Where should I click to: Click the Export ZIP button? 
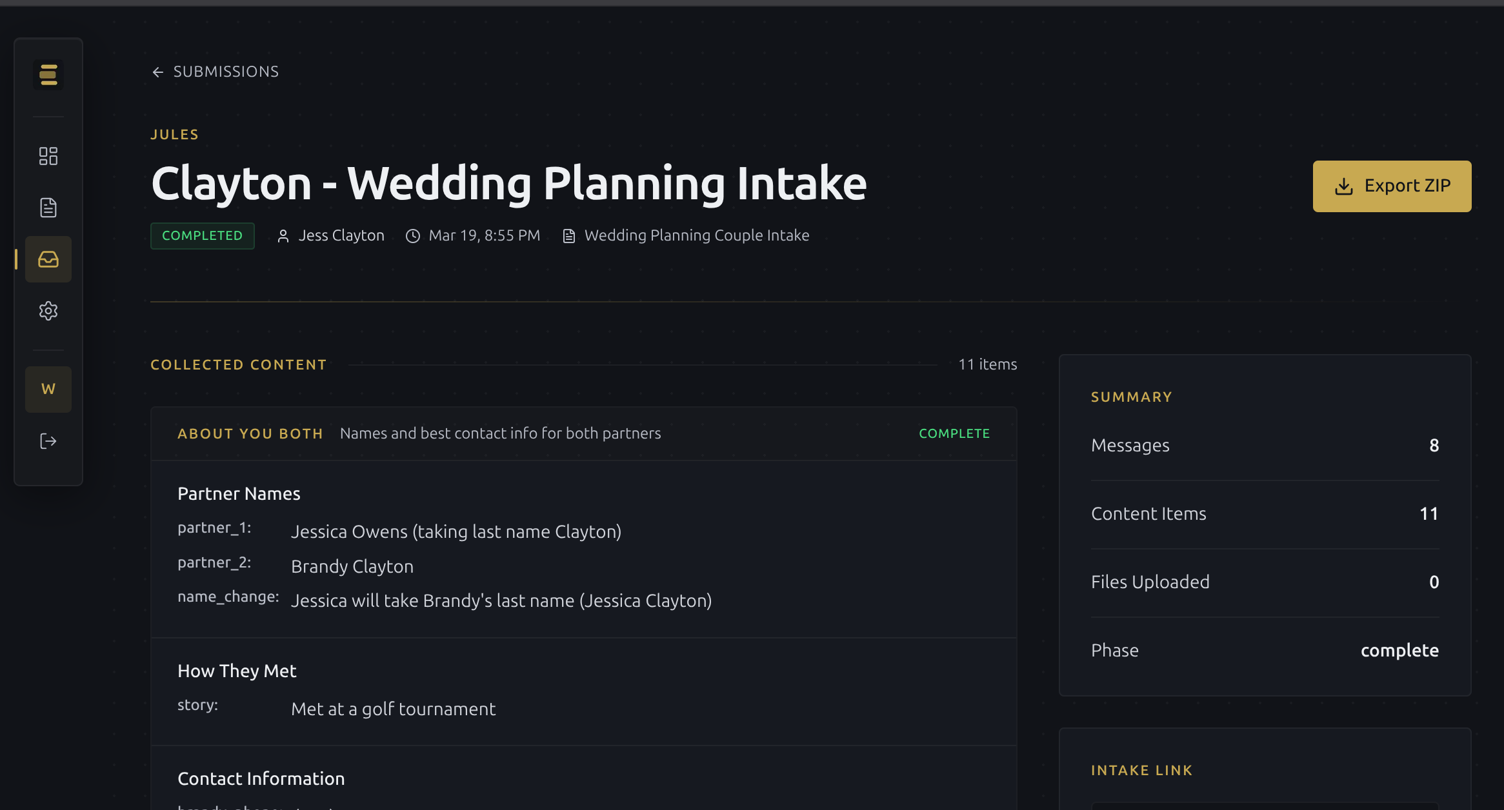(1392, 186)
